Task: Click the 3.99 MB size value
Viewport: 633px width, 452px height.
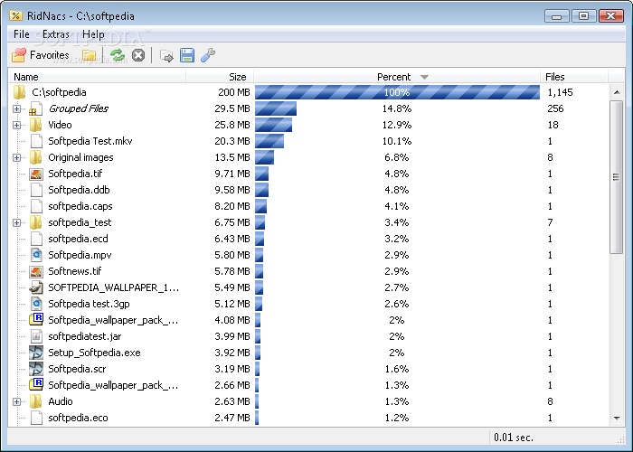Action: click(x=232, y=336)
